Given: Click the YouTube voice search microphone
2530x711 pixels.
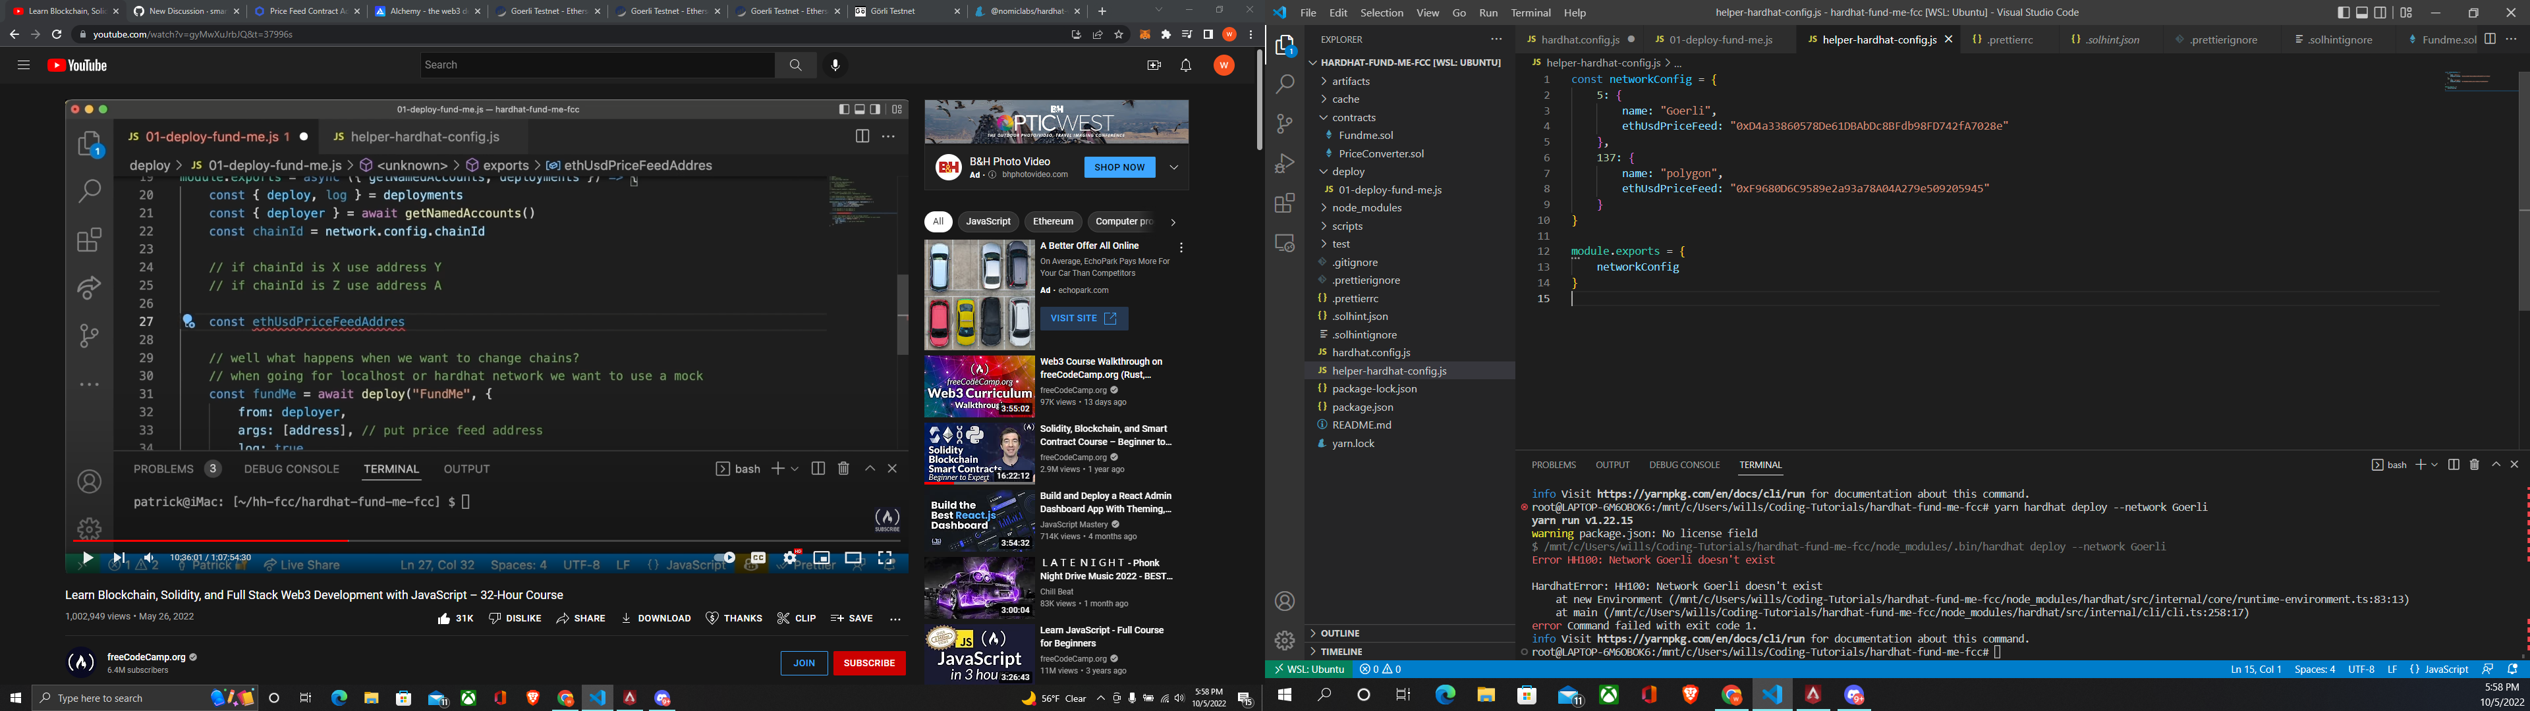Looking at the screenshot, I should coord(835,65).
